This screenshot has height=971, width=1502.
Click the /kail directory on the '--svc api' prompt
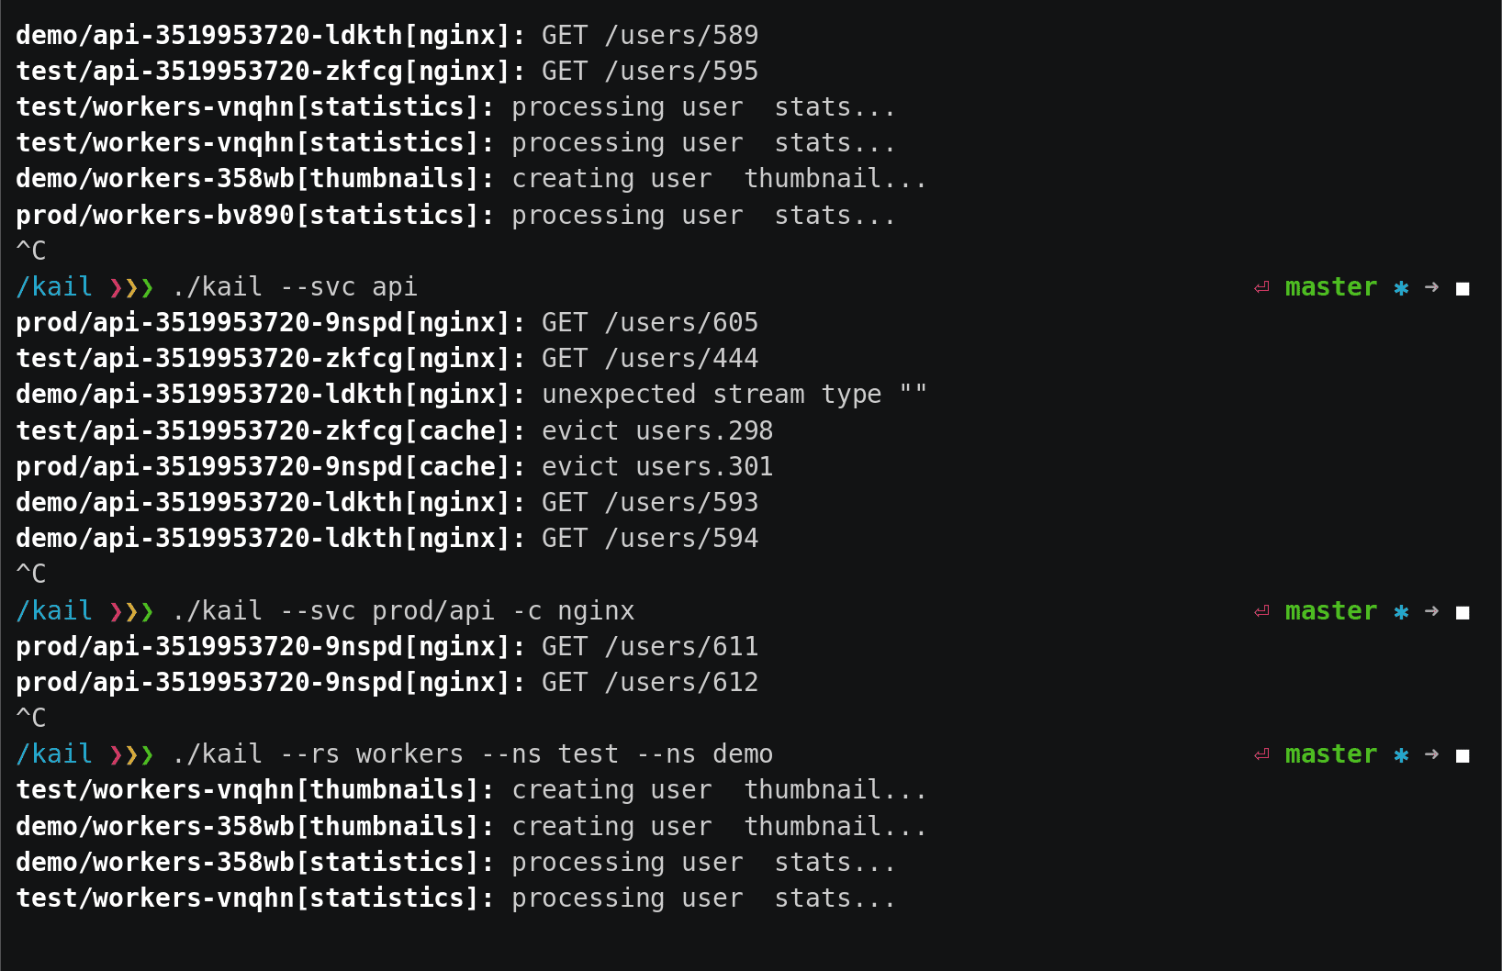[54, 287]
